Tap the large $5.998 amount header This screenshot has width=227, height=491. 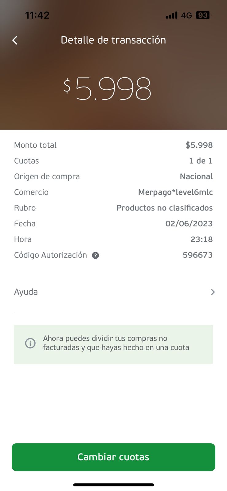[107, 88]
